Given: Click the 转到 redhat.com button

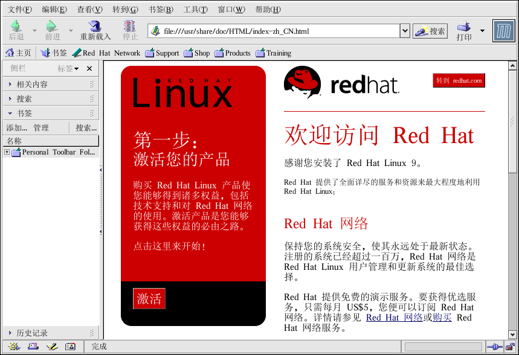Looking at the screenshot, I should 459,80.
